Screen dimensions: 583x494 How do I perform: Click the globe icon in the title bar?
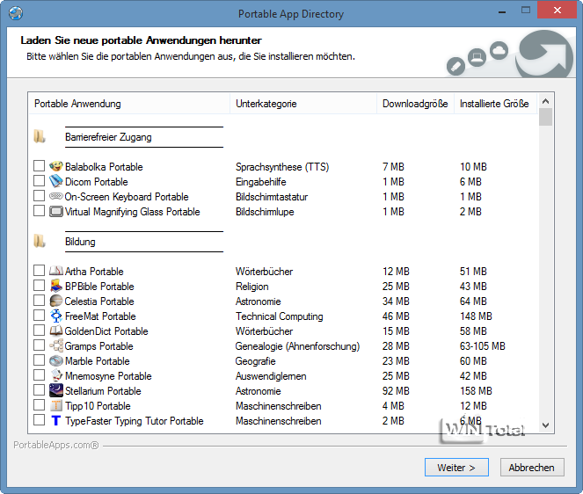[16, 13]
